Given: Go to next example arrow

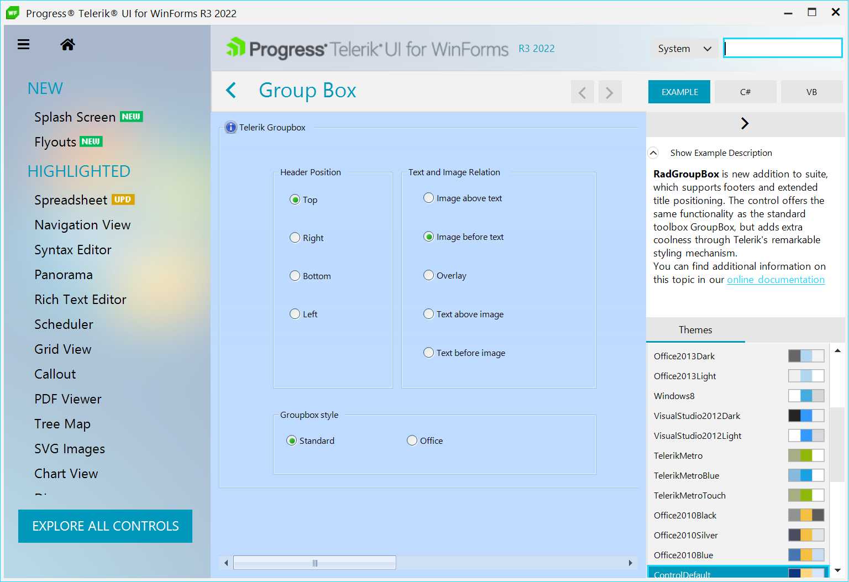Looking at the screenshot, I should pos(610,92).
